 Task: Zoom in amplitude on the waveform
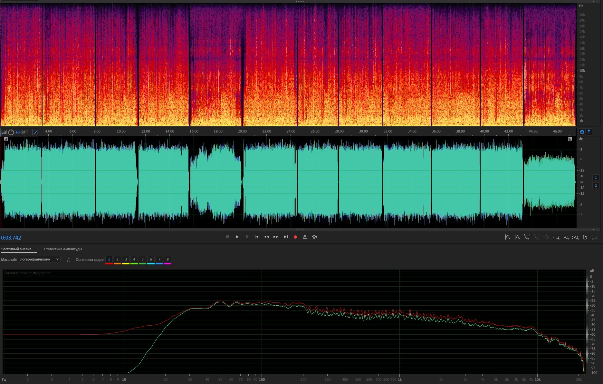click(507, 237)
